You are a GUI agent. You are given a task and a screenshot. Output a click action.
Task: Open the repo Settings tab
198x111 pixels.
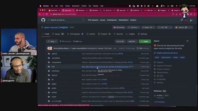coord(142,34)
